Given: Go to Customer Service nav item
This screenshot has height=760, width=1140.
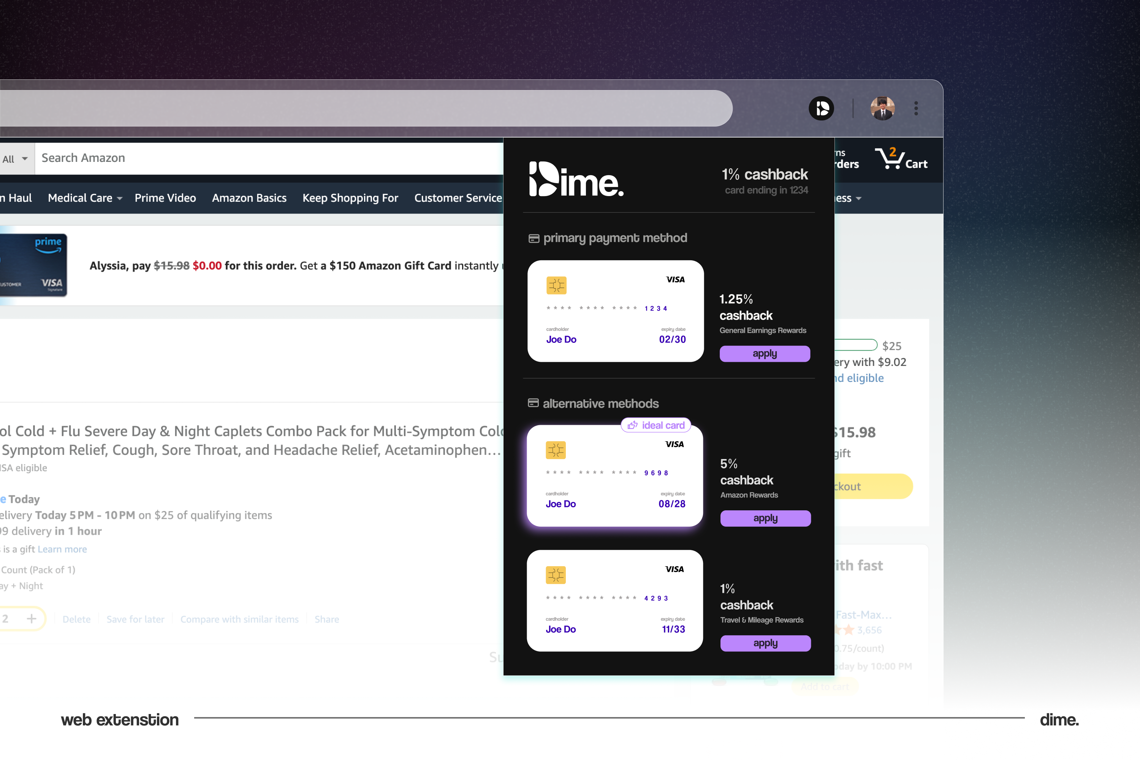Looking at the screenshot, I should tap(458, 198).
